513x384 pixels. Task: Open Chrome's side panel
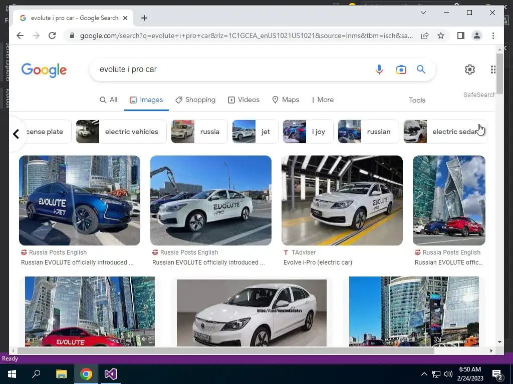(461, 35)
